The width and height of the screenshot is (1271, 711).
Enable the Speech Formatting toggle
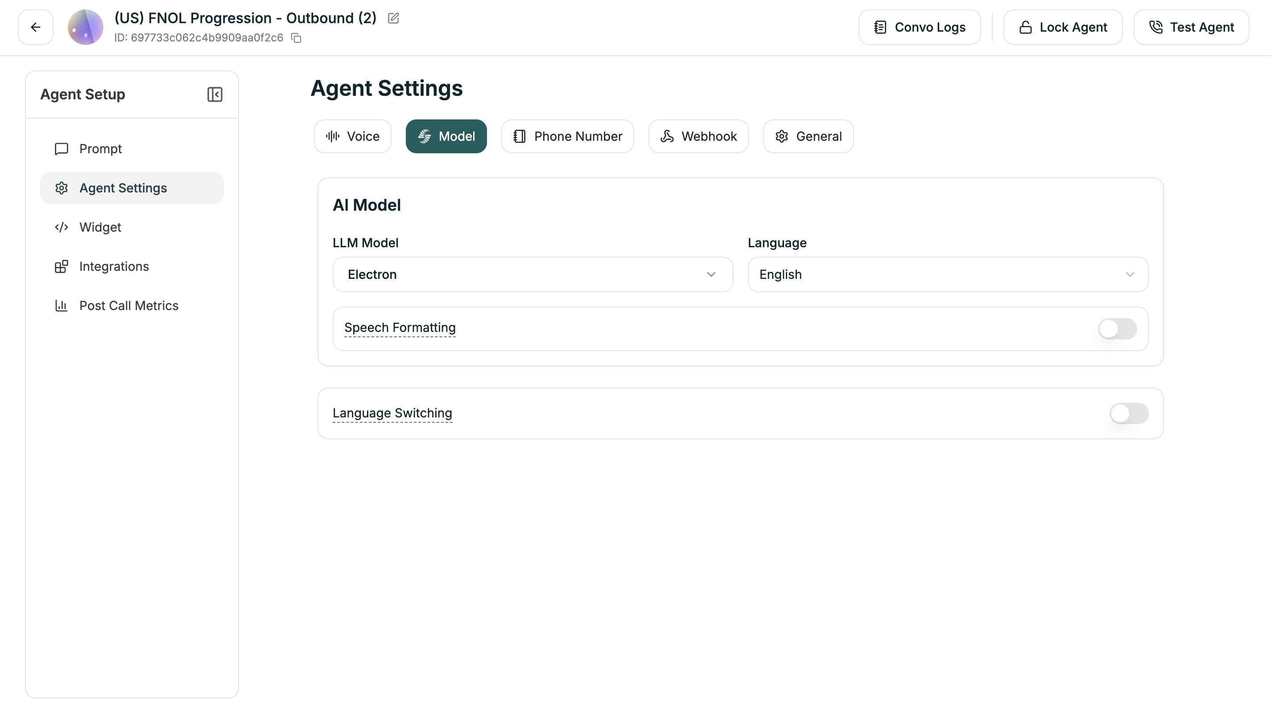coord(1117,329)
